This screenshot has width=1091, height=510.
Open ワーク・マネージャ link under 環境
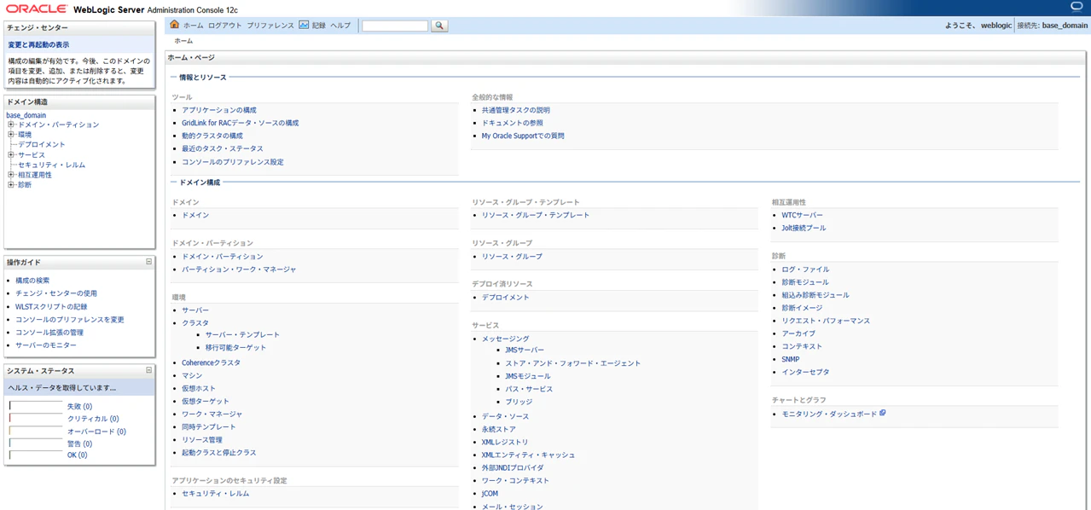coord(212,414)
